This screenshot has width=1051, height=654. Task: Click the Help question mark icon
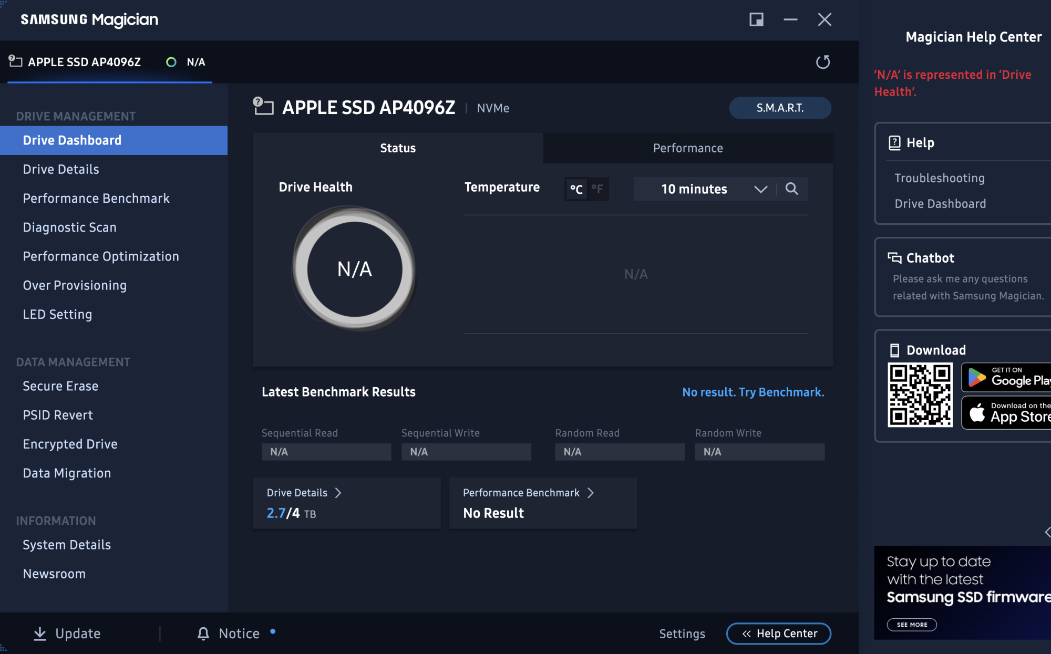[x=894, y=142]
